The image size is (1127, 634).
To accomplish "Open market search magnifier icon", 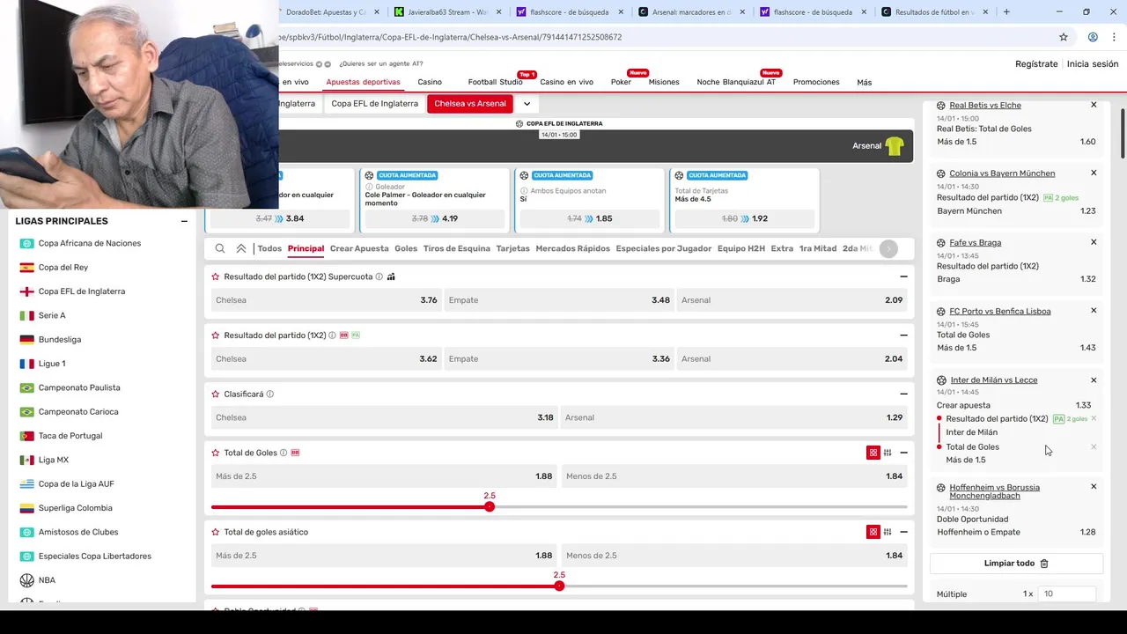I will (x=220, y=248).
